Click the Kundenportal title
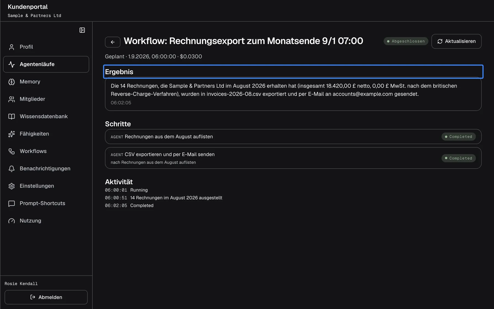Image resolution: width=494 pixels, height=309 pixels. 28,7
